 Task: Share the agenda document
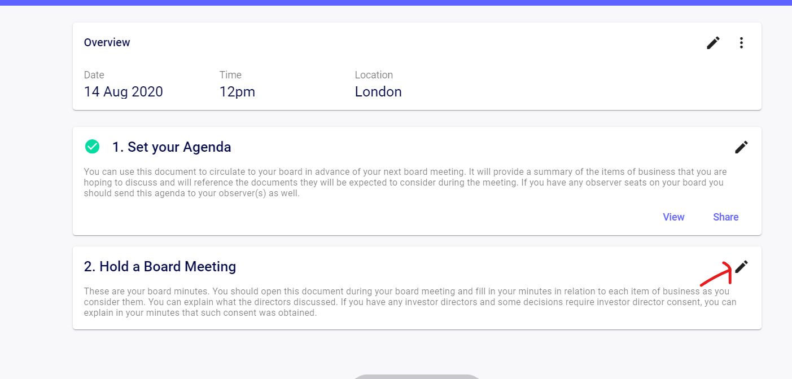725,217
